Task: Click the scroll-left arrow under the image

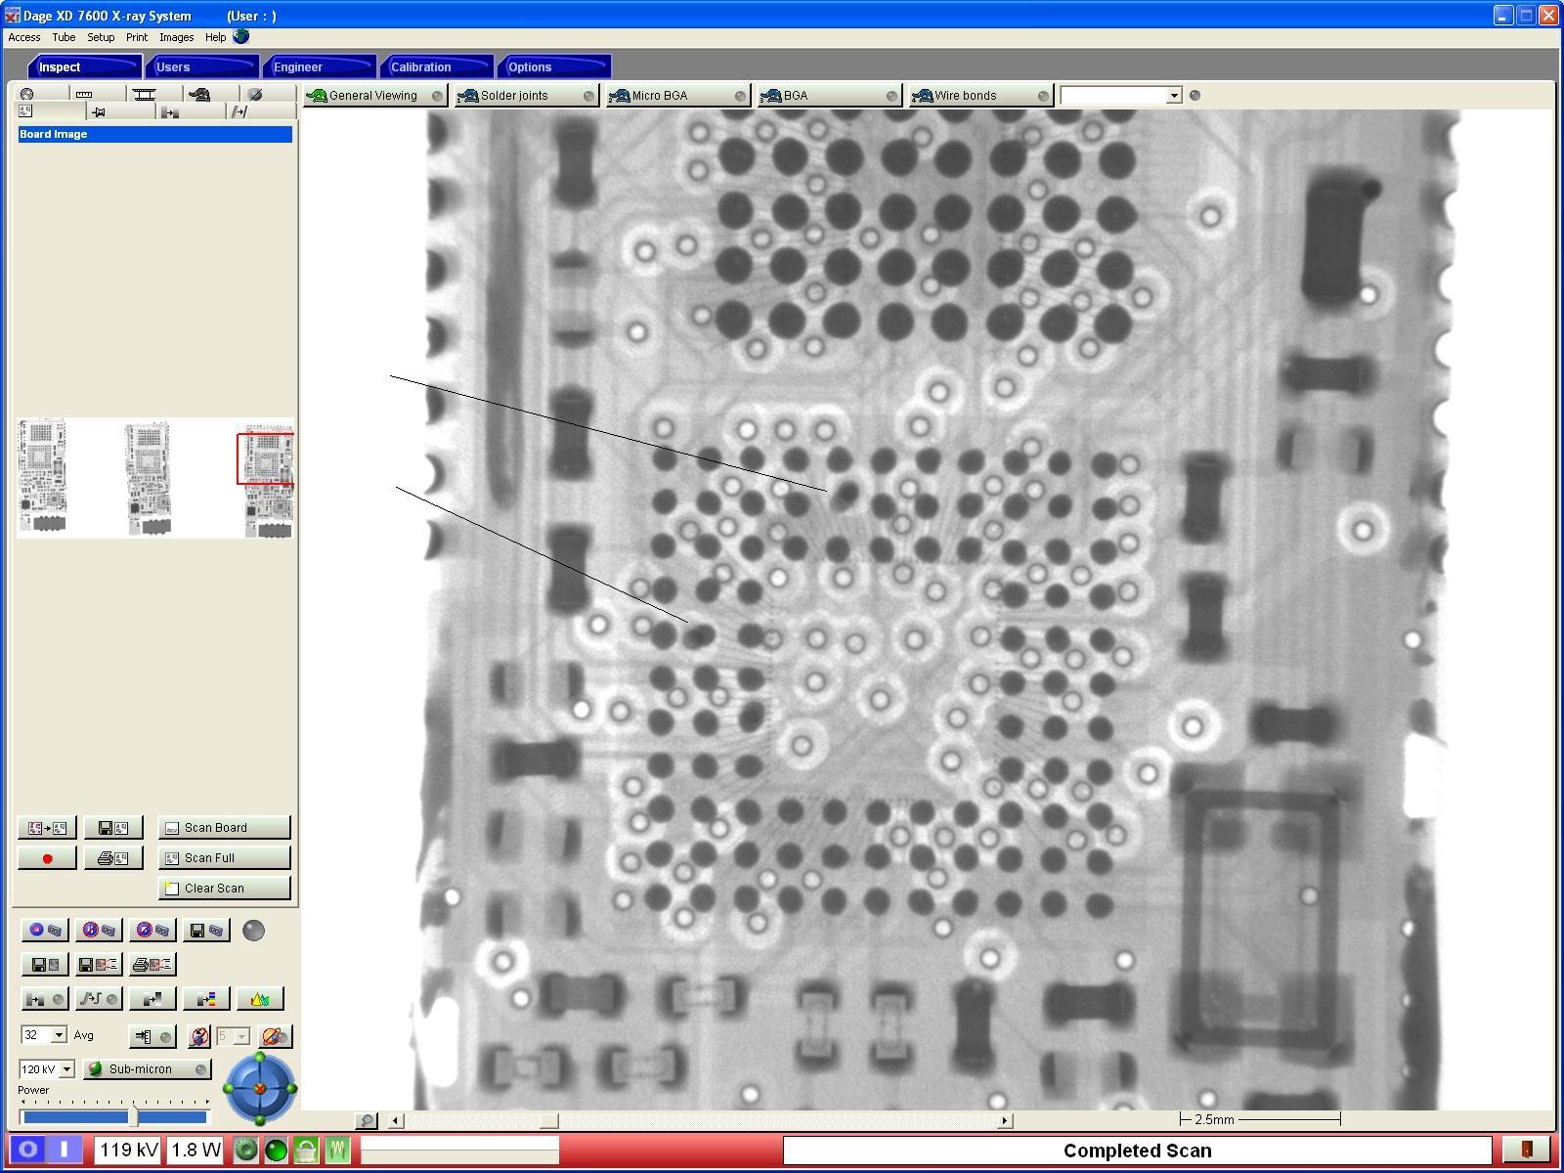Action: pyautogui.click(x=395, y=1120)
